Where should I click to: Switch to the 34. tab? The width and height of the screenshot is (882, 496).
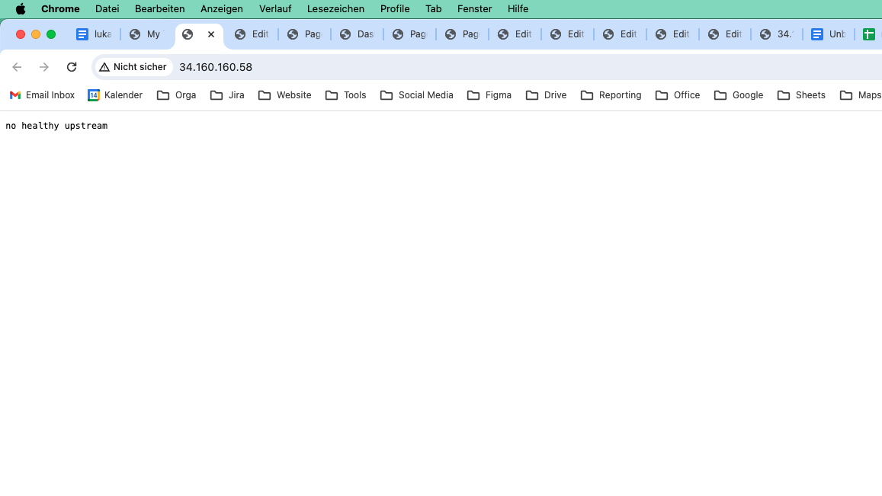[x=777, y=34]
